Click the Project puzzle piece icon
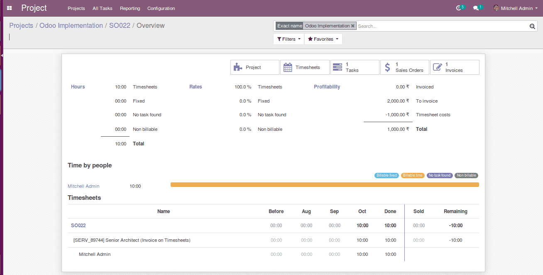The image size is (543, 275). 237,67
